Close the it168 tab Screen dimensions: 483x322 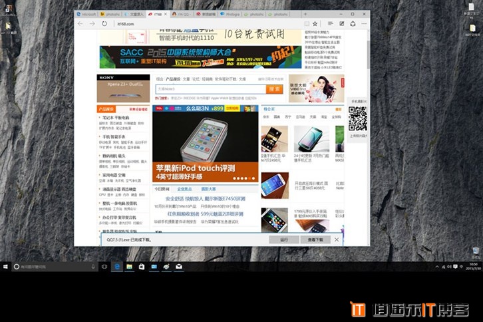166,14
